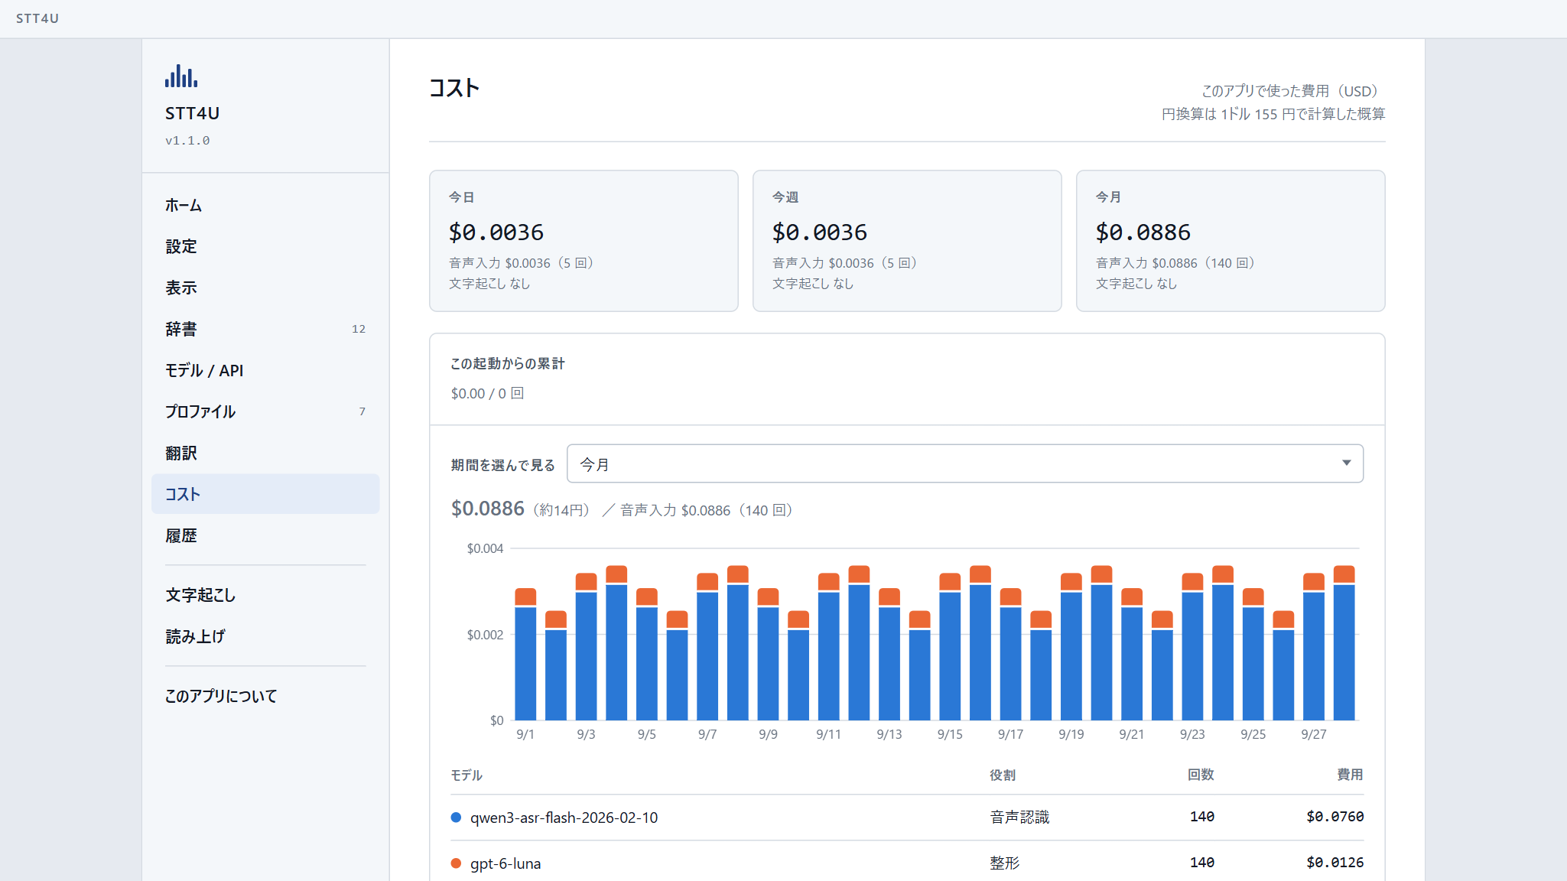The width and height of the screenshot is (1567, 881).
Task: Click the 今日 cost summary card
Action: pos(584,241)
